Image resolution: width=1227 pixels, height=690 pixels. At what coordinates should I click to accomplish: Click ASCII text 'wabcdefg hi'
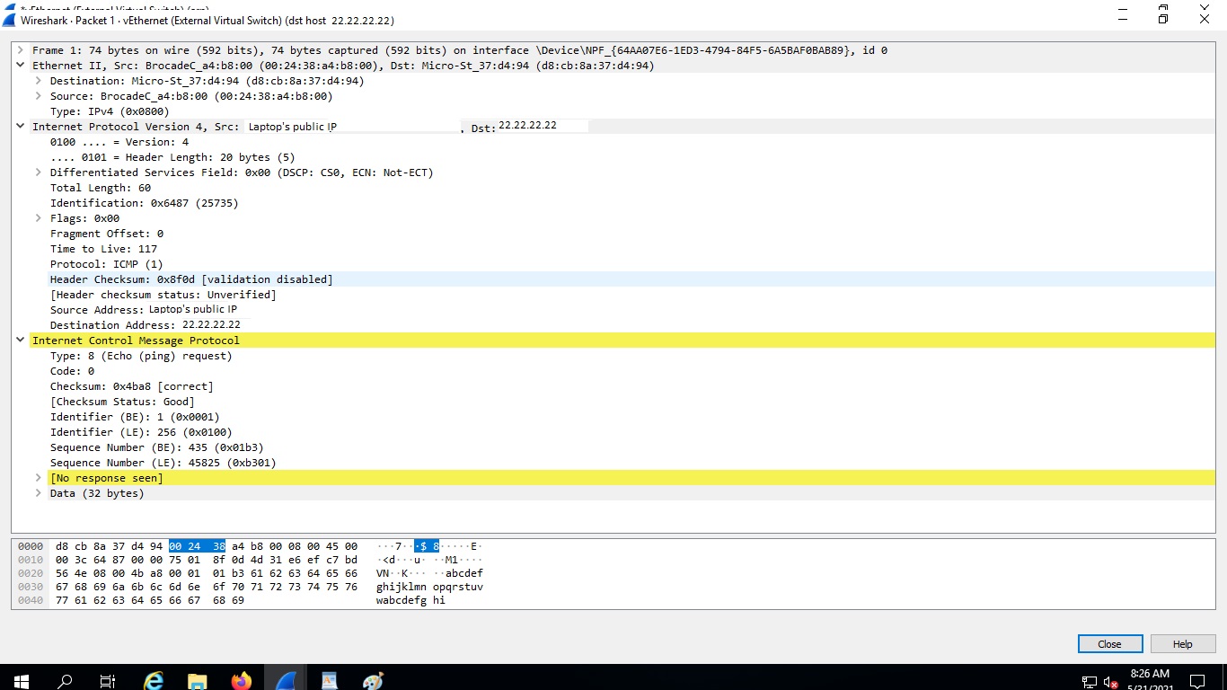[410, 600]
